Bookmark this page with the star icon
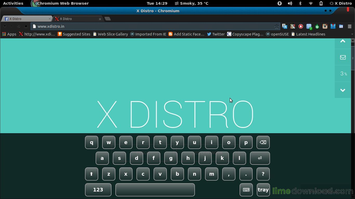The image size is (355, 199). tap(277, 26)
